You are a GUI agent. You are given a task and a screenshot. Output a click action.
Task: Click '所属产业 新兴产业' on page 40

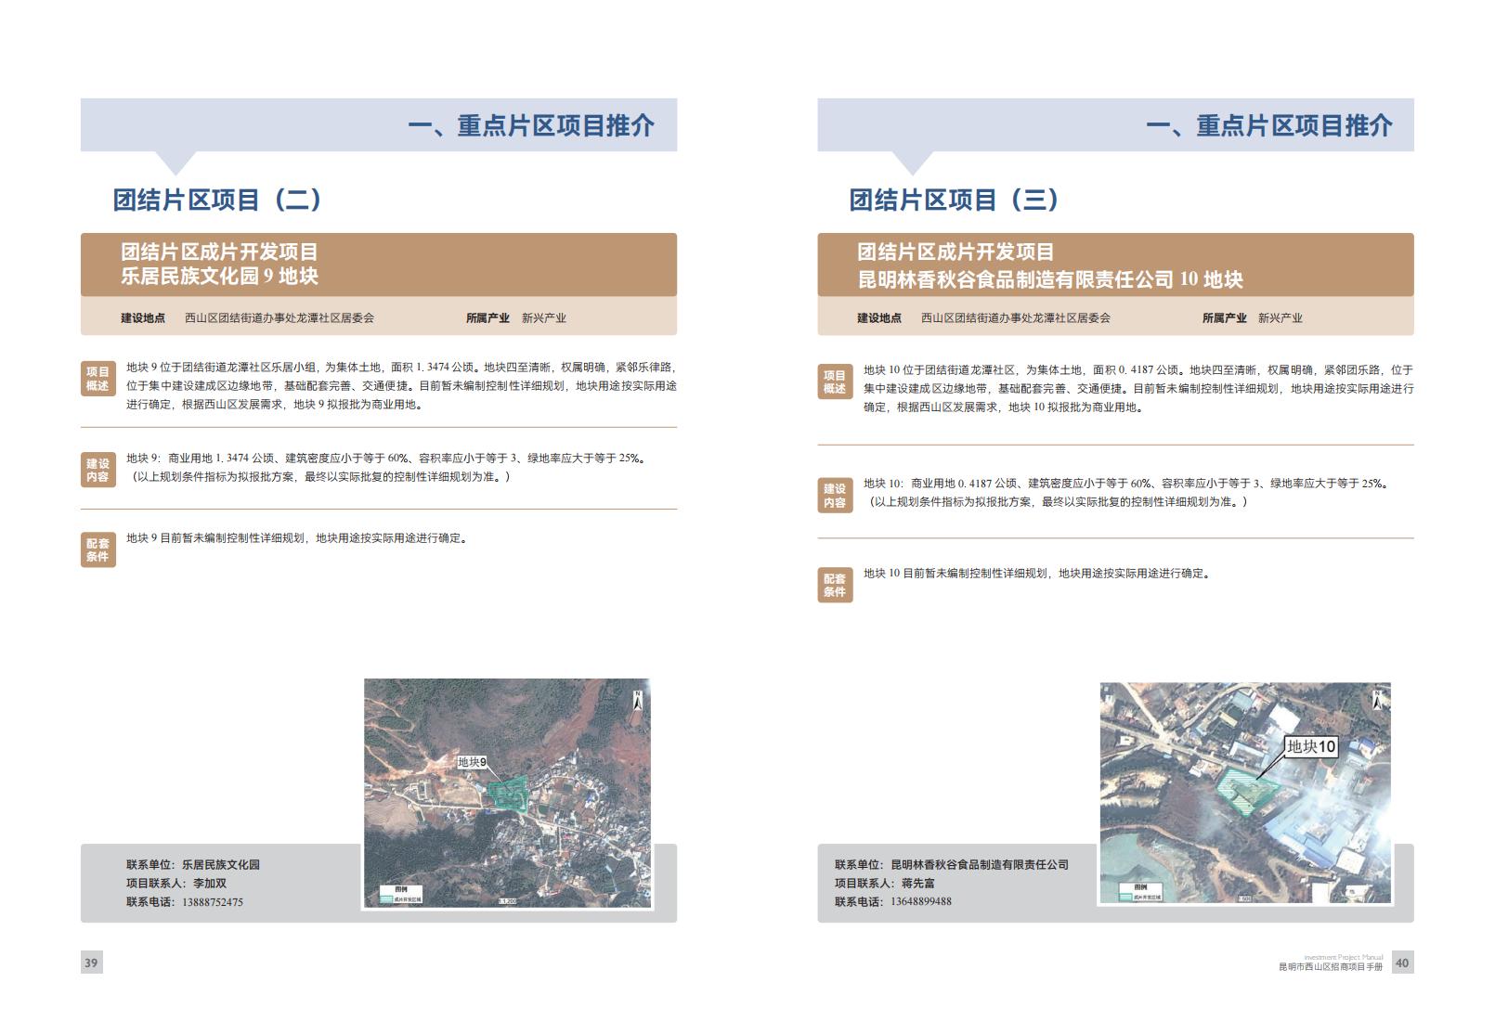click(x=1253, y=317)
